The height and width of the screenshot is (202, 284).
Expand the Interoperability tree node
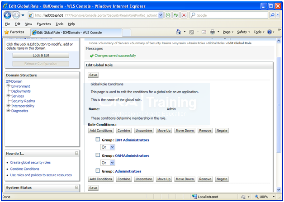pos(8,106)
